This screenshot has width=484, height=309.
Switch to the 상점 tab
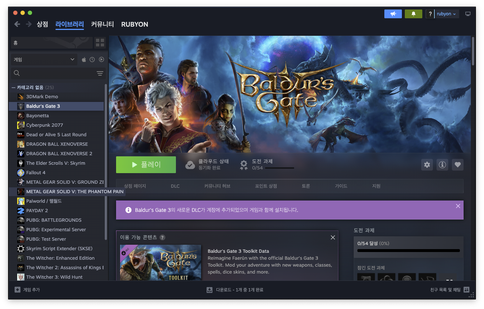click(x=42, y=24)
